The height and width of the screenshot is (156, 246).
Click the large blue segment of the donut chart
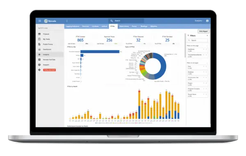click(x=162, y=66)
